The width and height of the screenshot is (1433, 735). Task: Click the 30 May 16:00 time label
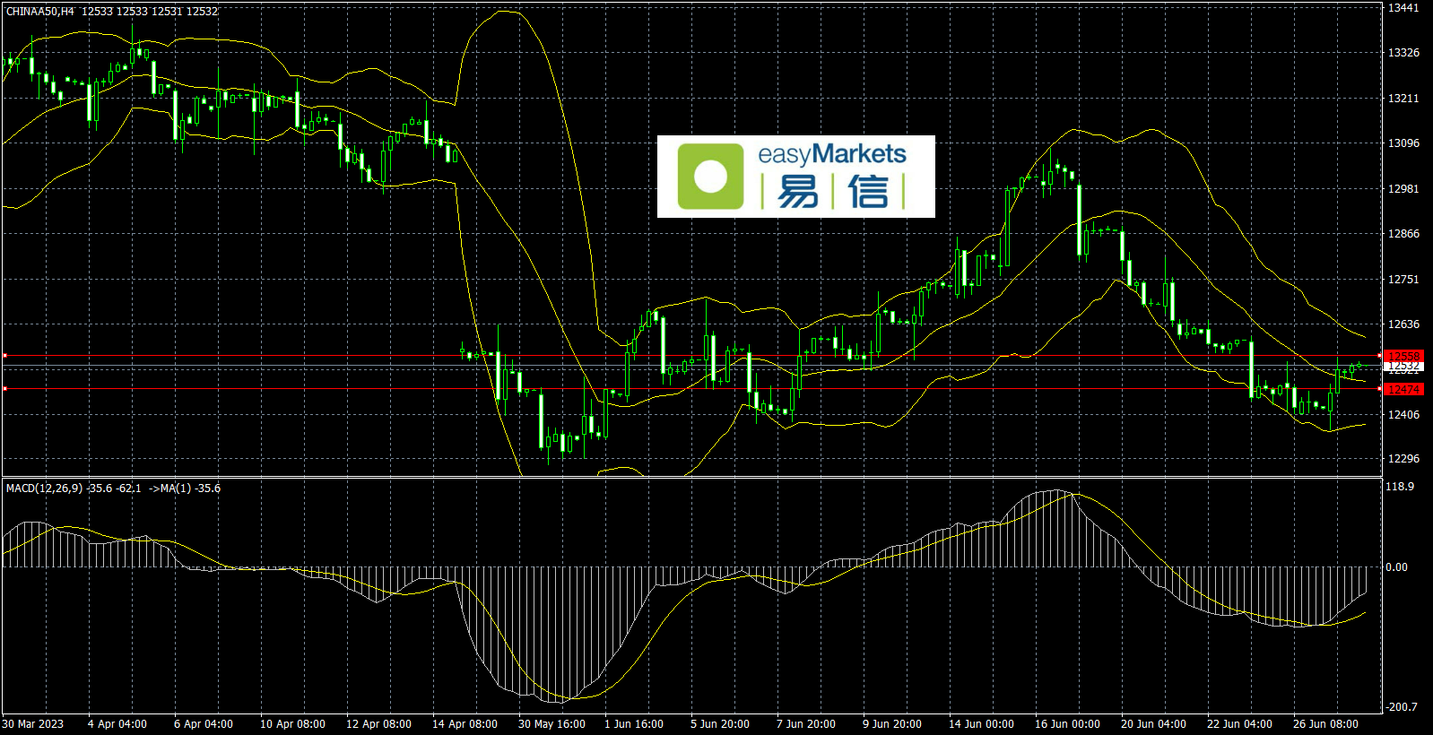552,724
